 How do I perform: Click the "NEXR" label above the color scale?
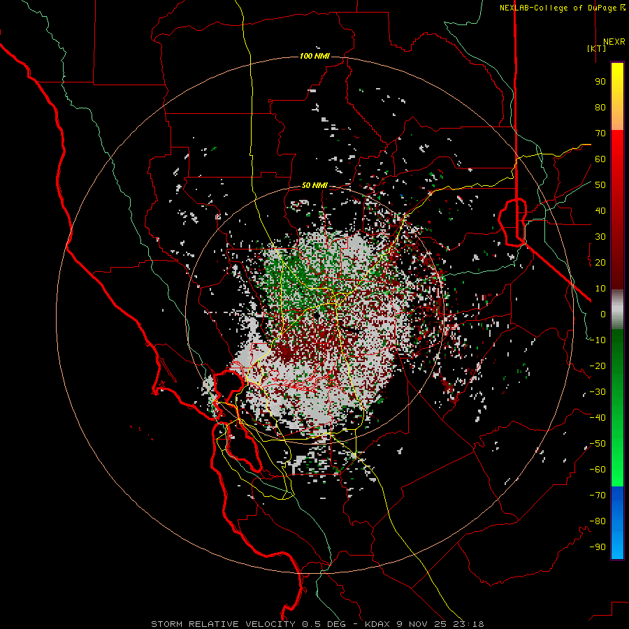[x=614, y=42]
